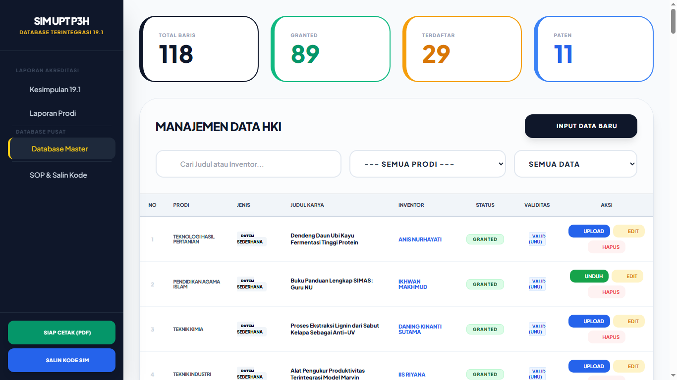This screenshot has width=677, height=380.
Task: Click the PENDIDIKAN AGAMA ISLAM prodi cell
Action: pos(197,284)
